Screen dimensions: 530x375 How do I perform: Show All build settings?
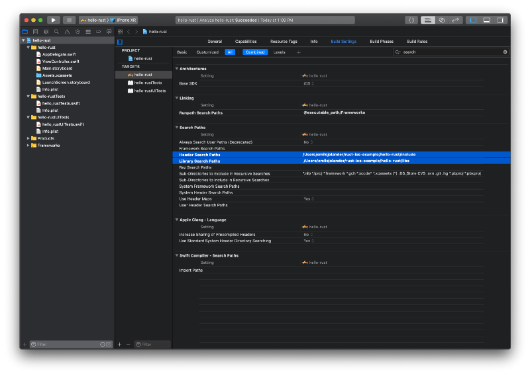pyautogui.click(x=230, y=52)
